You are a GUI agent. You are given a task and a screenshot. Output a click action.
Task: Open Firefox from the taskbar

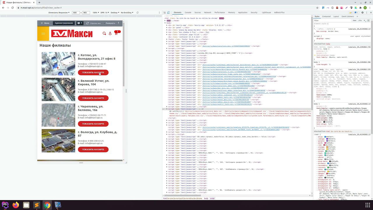point(16,205)
